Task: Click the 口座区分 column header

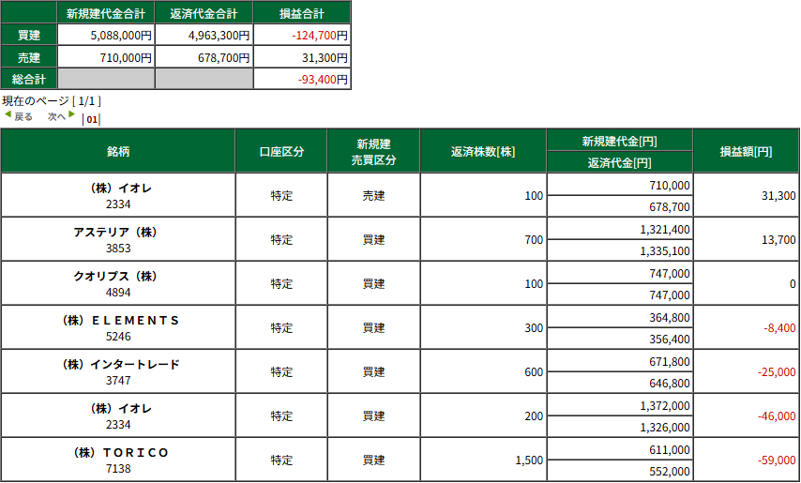Action: click(x=281, y=151)
